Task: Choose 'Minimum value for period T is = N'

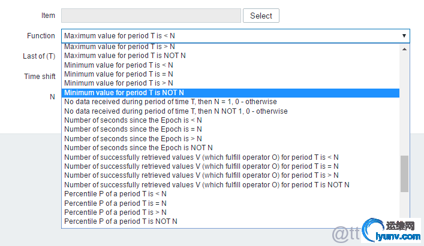Action: tap(119, 74)
